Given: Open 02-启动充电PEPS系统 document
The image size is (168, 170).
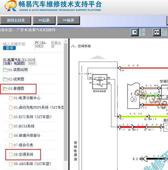Looking at the screenshot, I should (x=39, y=108).
